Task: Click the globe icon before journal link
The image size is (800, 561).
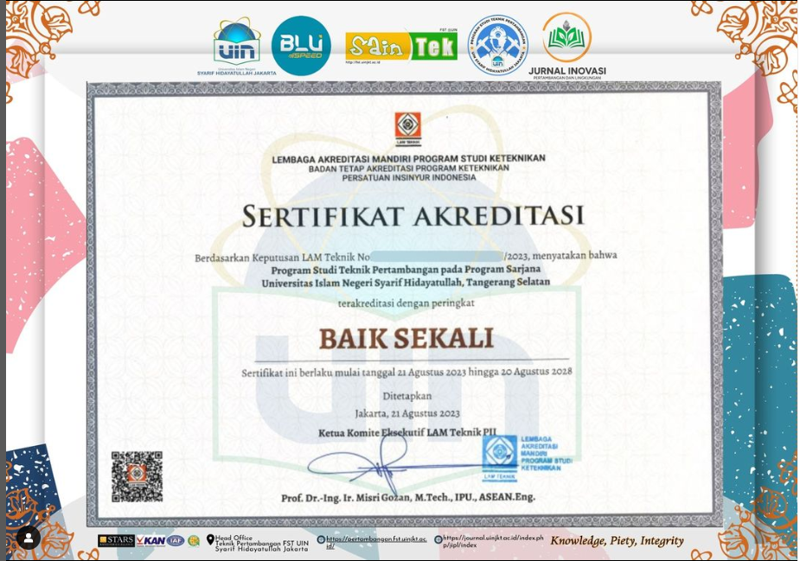Action: point(438,539)
